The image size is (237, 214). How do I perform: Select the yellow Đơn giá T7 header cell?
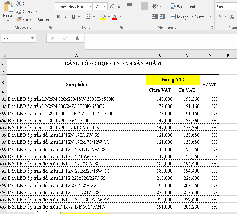[x=173, y=80]
